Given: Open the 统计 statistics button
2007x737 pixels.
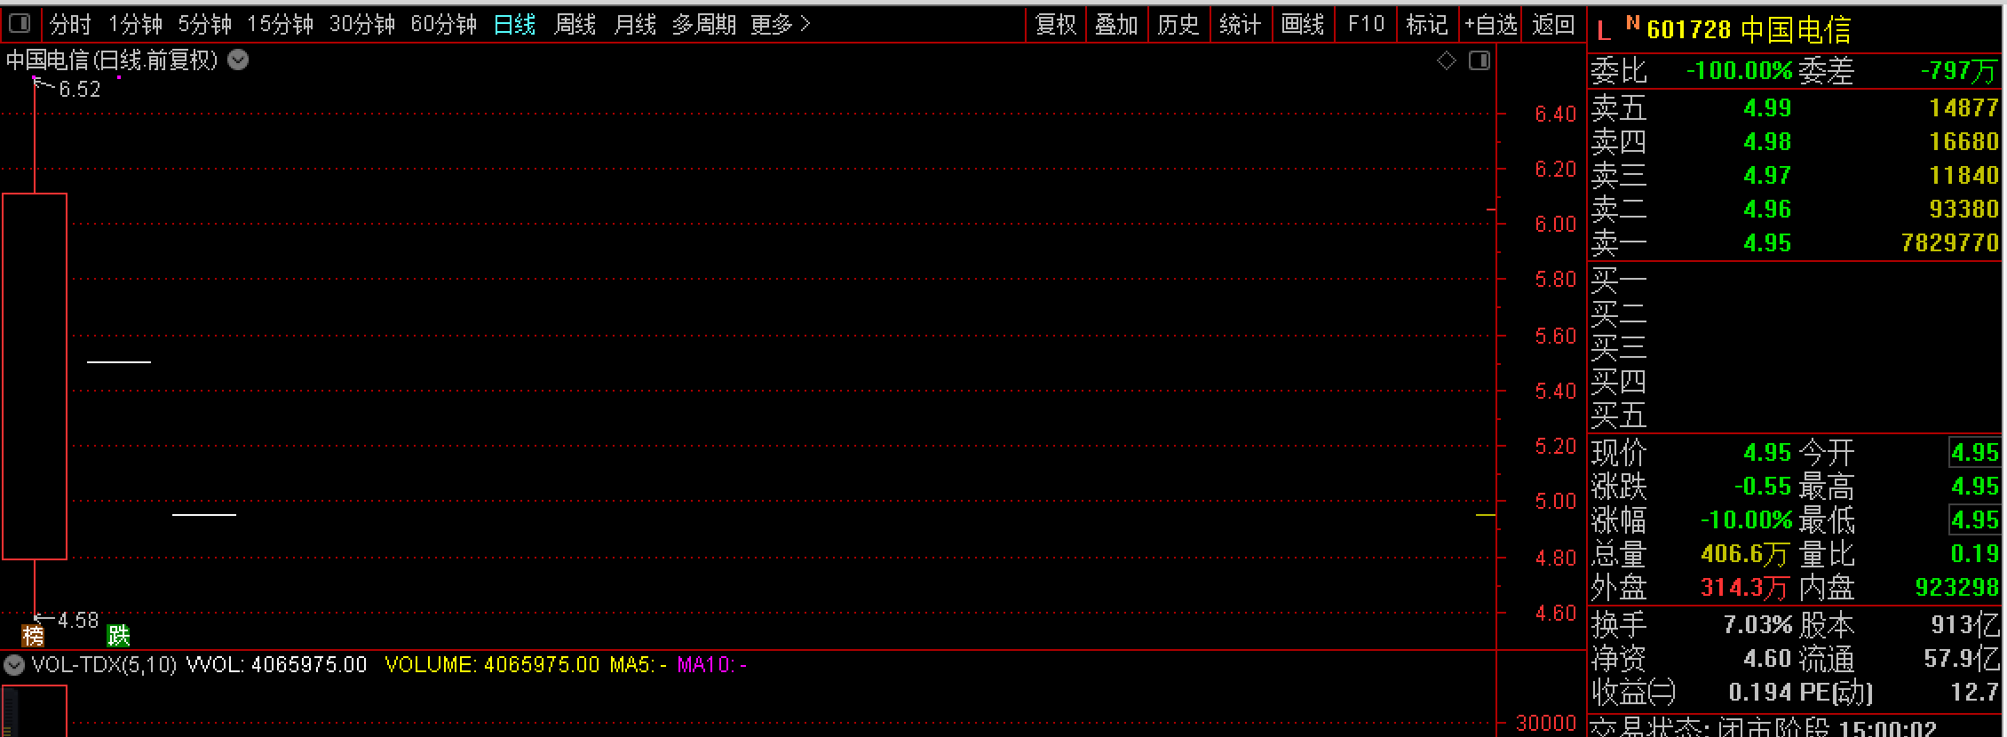Looking at the screenshot, I should [1241, 24].
